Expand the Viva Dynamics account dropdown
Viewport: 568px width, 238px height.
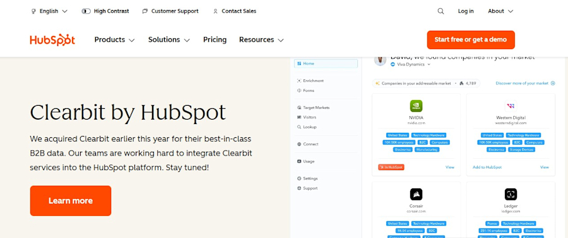point(410,64)
